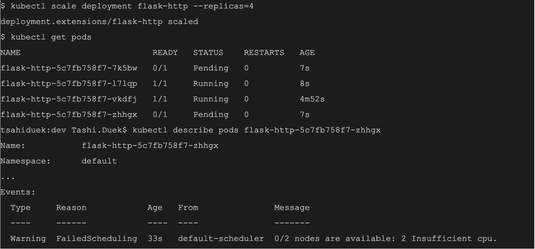
Task: Click the NAME column header
Action: 11,53
